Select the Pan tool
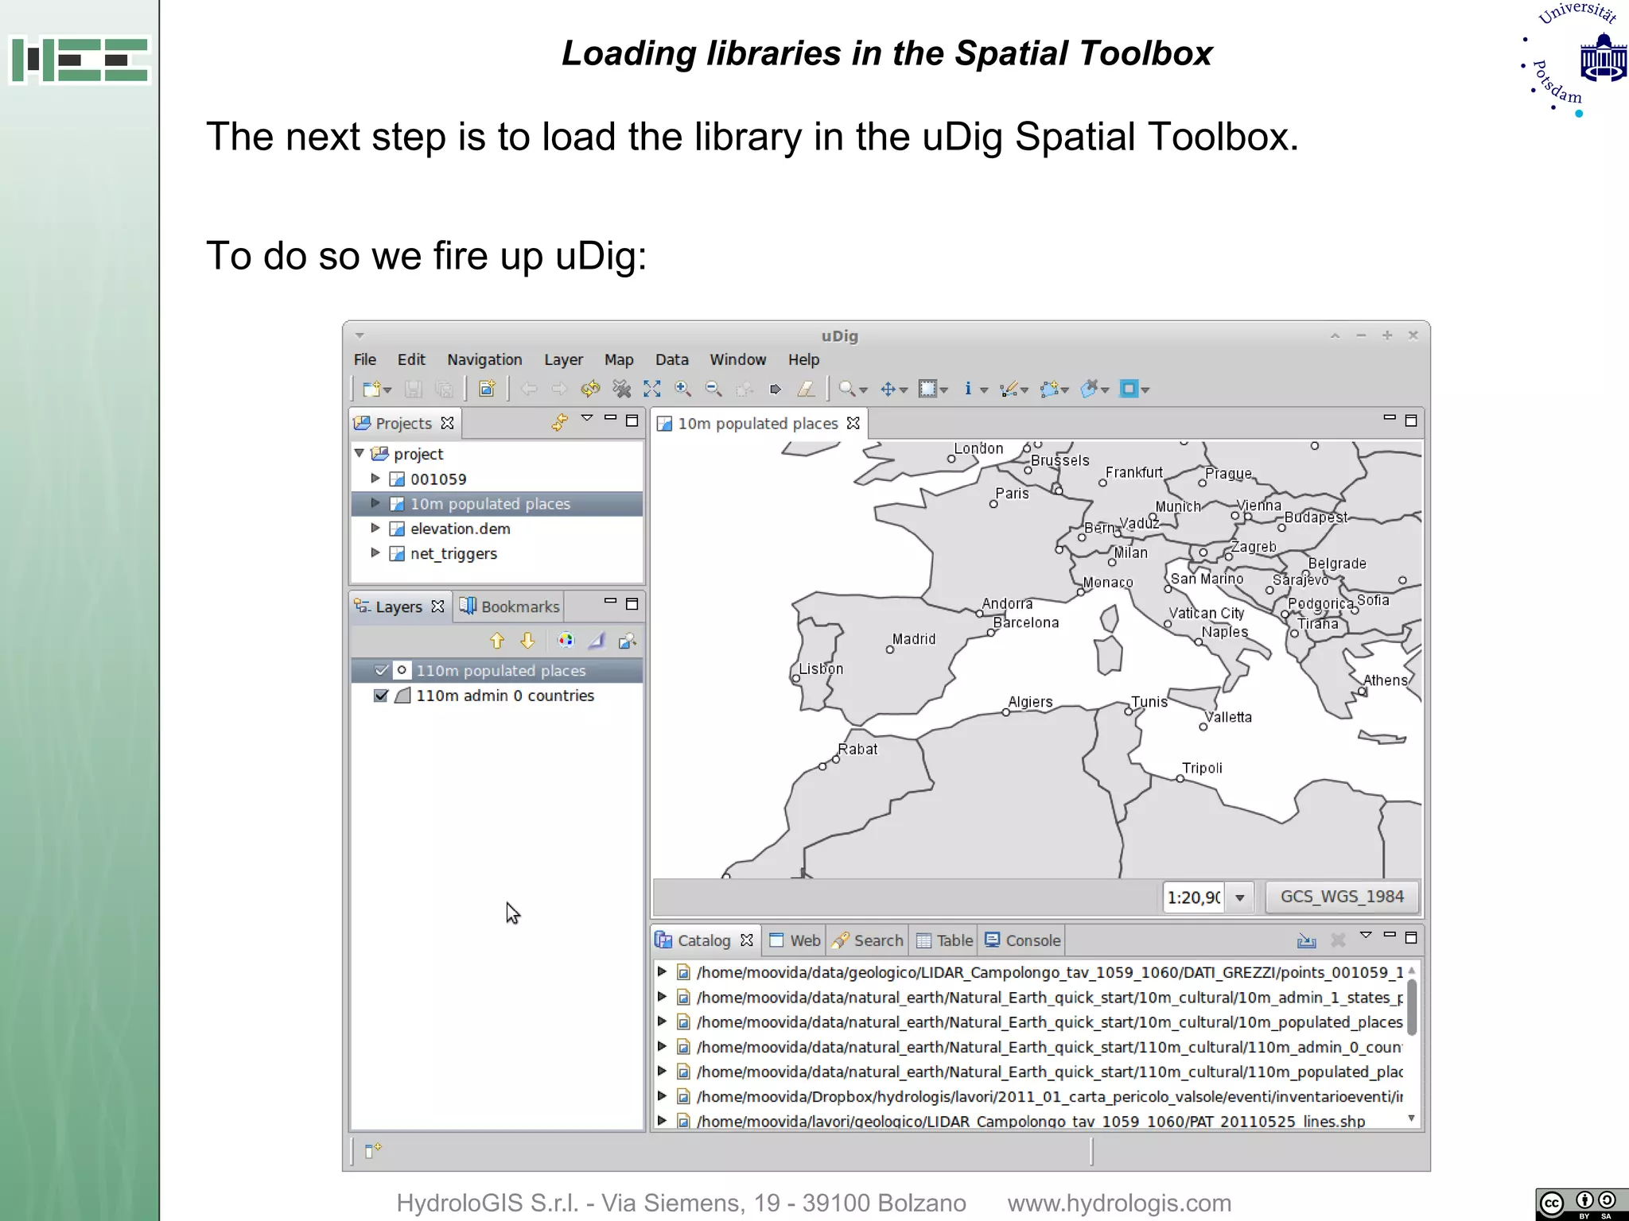 coord(888,389)
